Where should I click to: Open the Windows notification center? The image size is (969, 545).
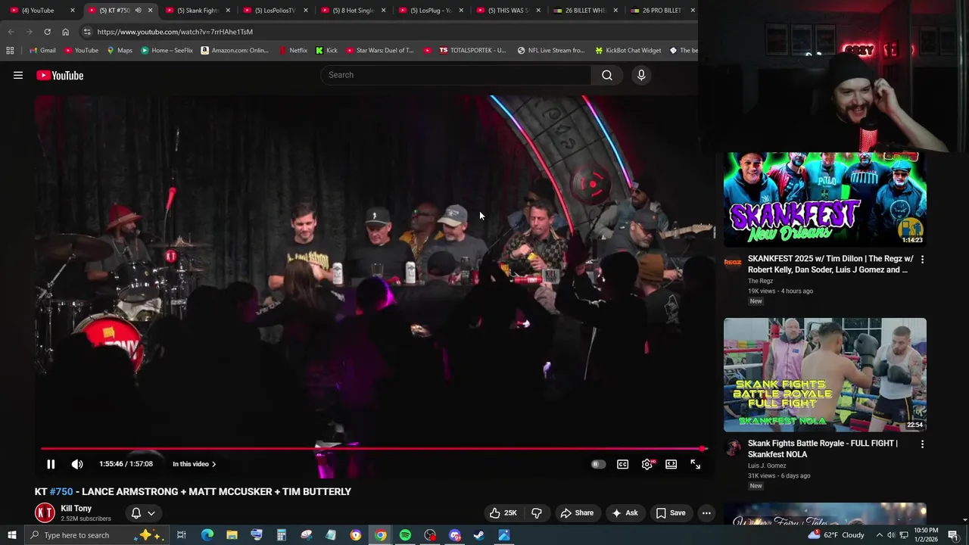(953, 535)
